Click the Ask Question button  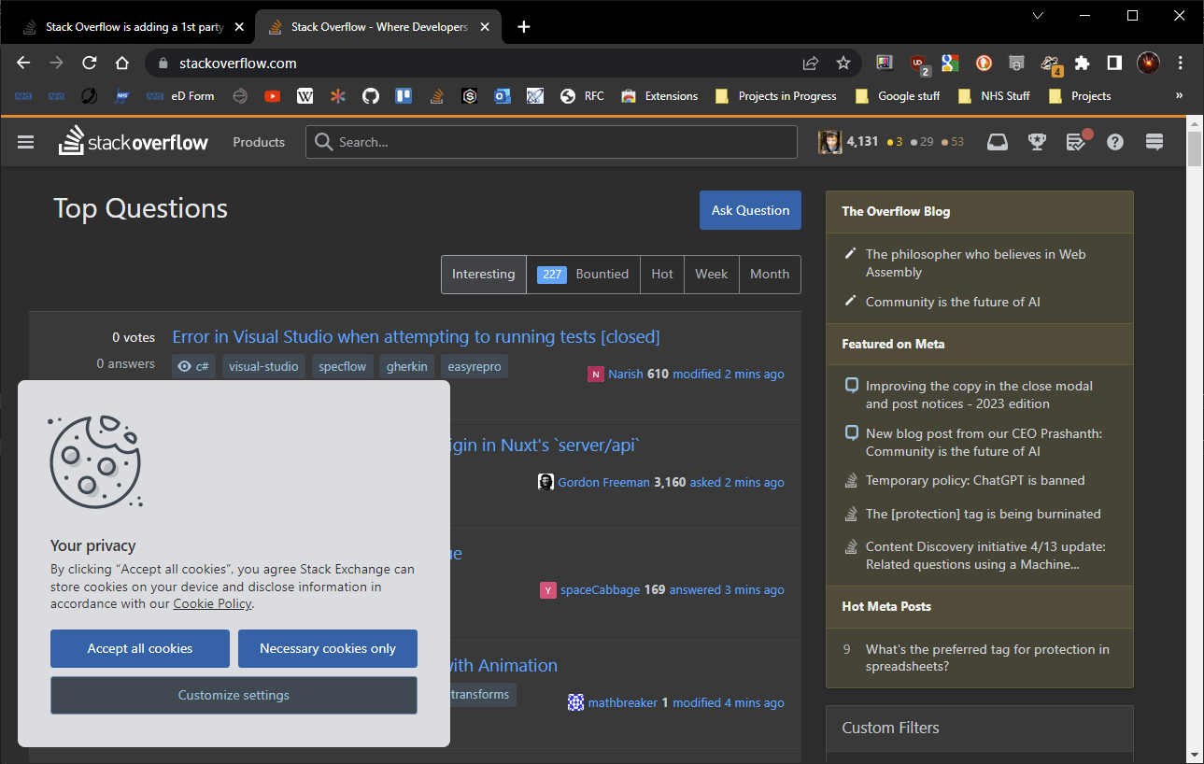pos(750,210)
